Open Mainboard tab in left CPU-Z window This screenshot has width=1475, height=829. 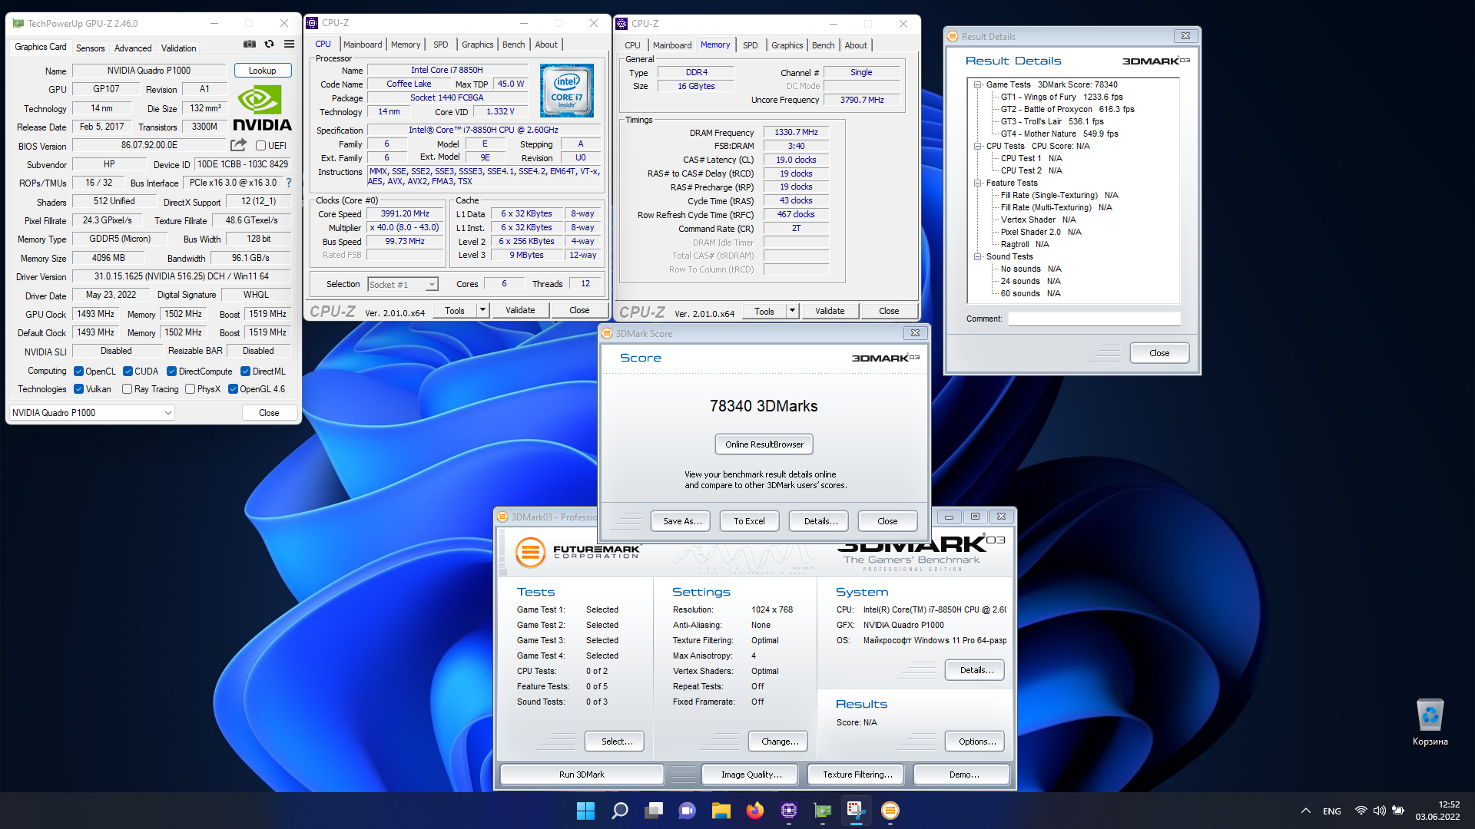(363, 45)
